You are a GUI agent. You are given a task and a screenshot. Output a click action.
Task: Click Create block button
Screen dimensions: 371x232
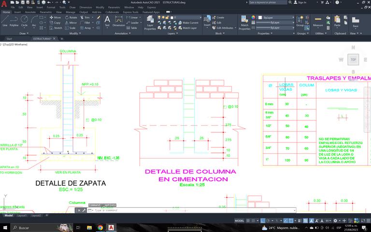(218, 17)
